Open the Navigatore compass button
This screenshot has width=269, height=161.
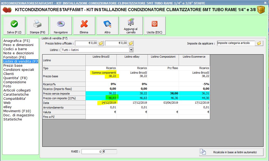61,26
